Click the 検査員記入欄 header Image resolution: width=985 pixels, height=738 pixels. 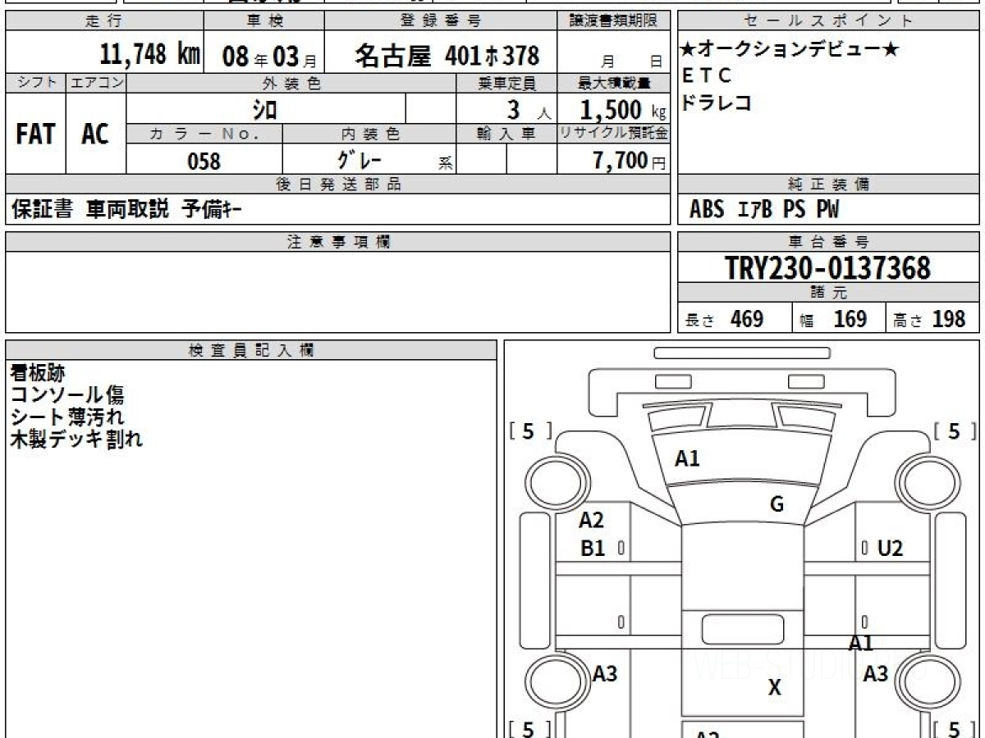click(x=251, y=350)
